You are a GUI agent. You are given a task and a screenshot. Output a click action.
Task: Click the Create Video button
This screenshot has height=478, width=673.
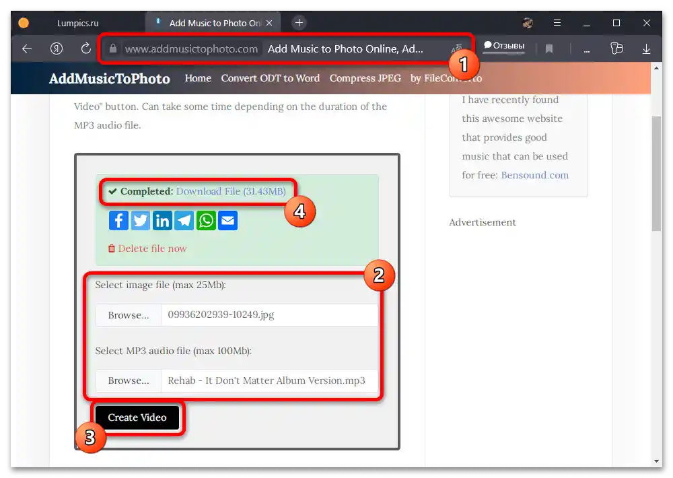pyautogui.click(x=137, y=417)
